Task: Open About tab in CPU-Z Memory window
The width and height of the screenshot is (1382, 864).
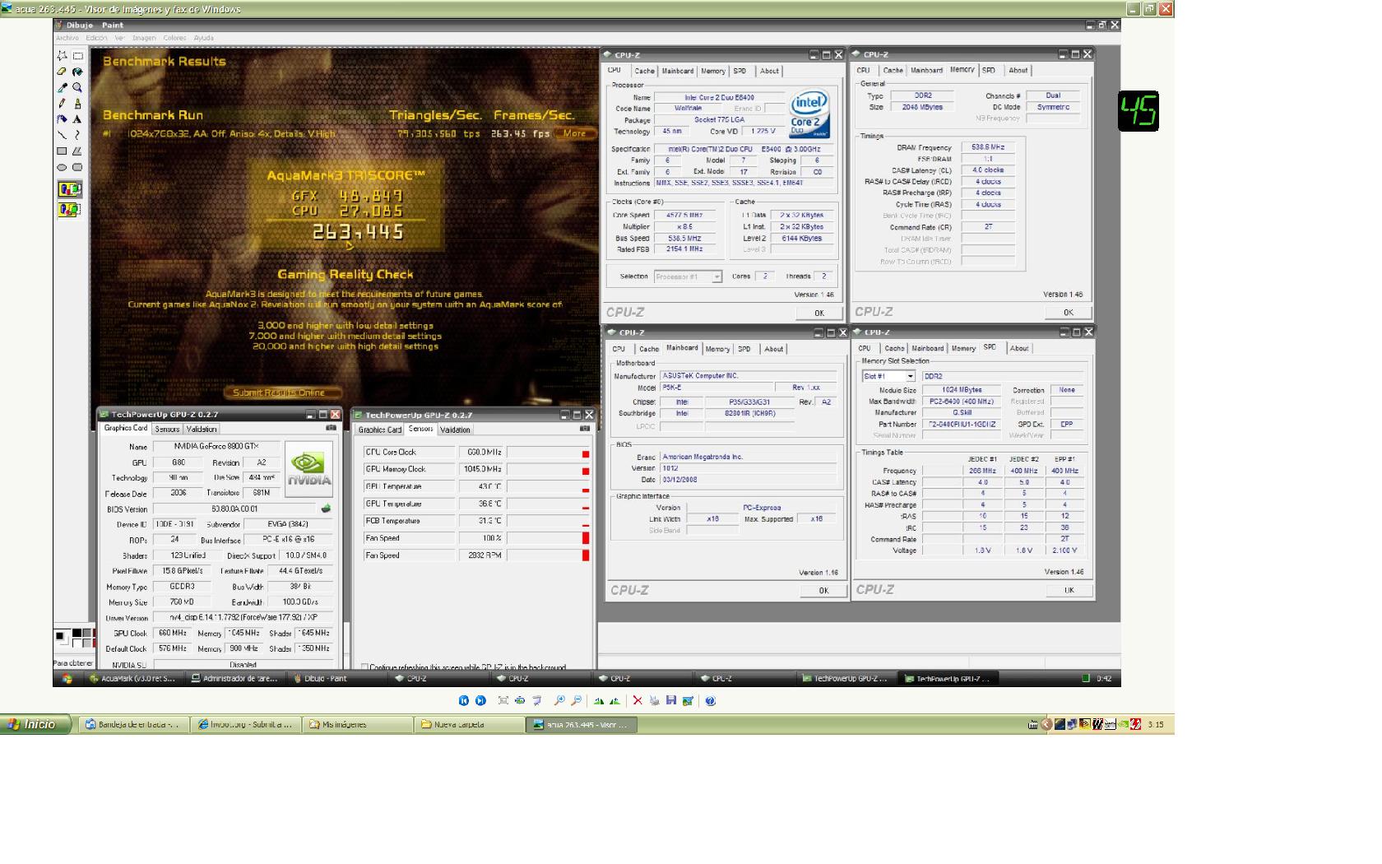Action: pos(1018,70)
